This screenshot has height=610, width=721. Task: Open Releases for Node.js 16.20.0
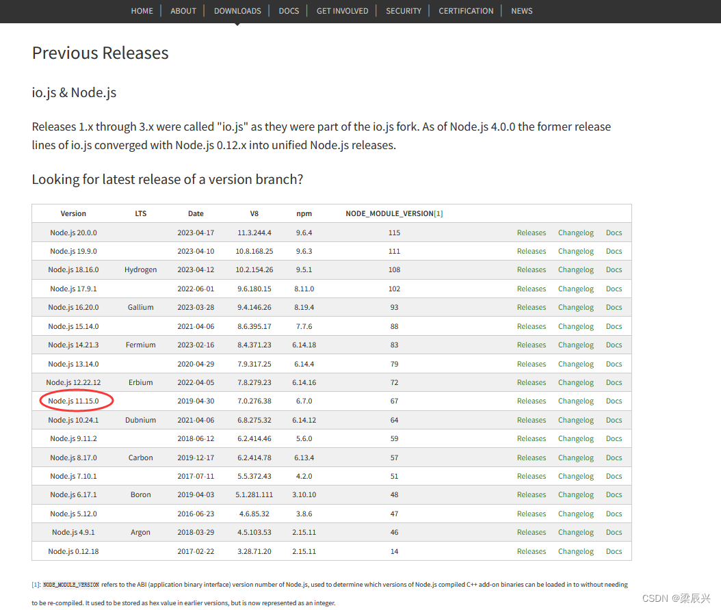(531, 307)
